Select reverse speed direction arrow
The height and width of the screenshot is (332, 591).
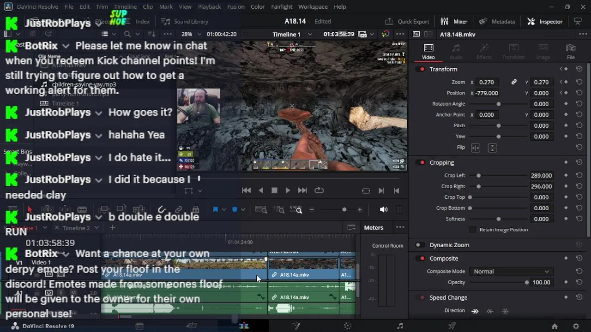490,311
